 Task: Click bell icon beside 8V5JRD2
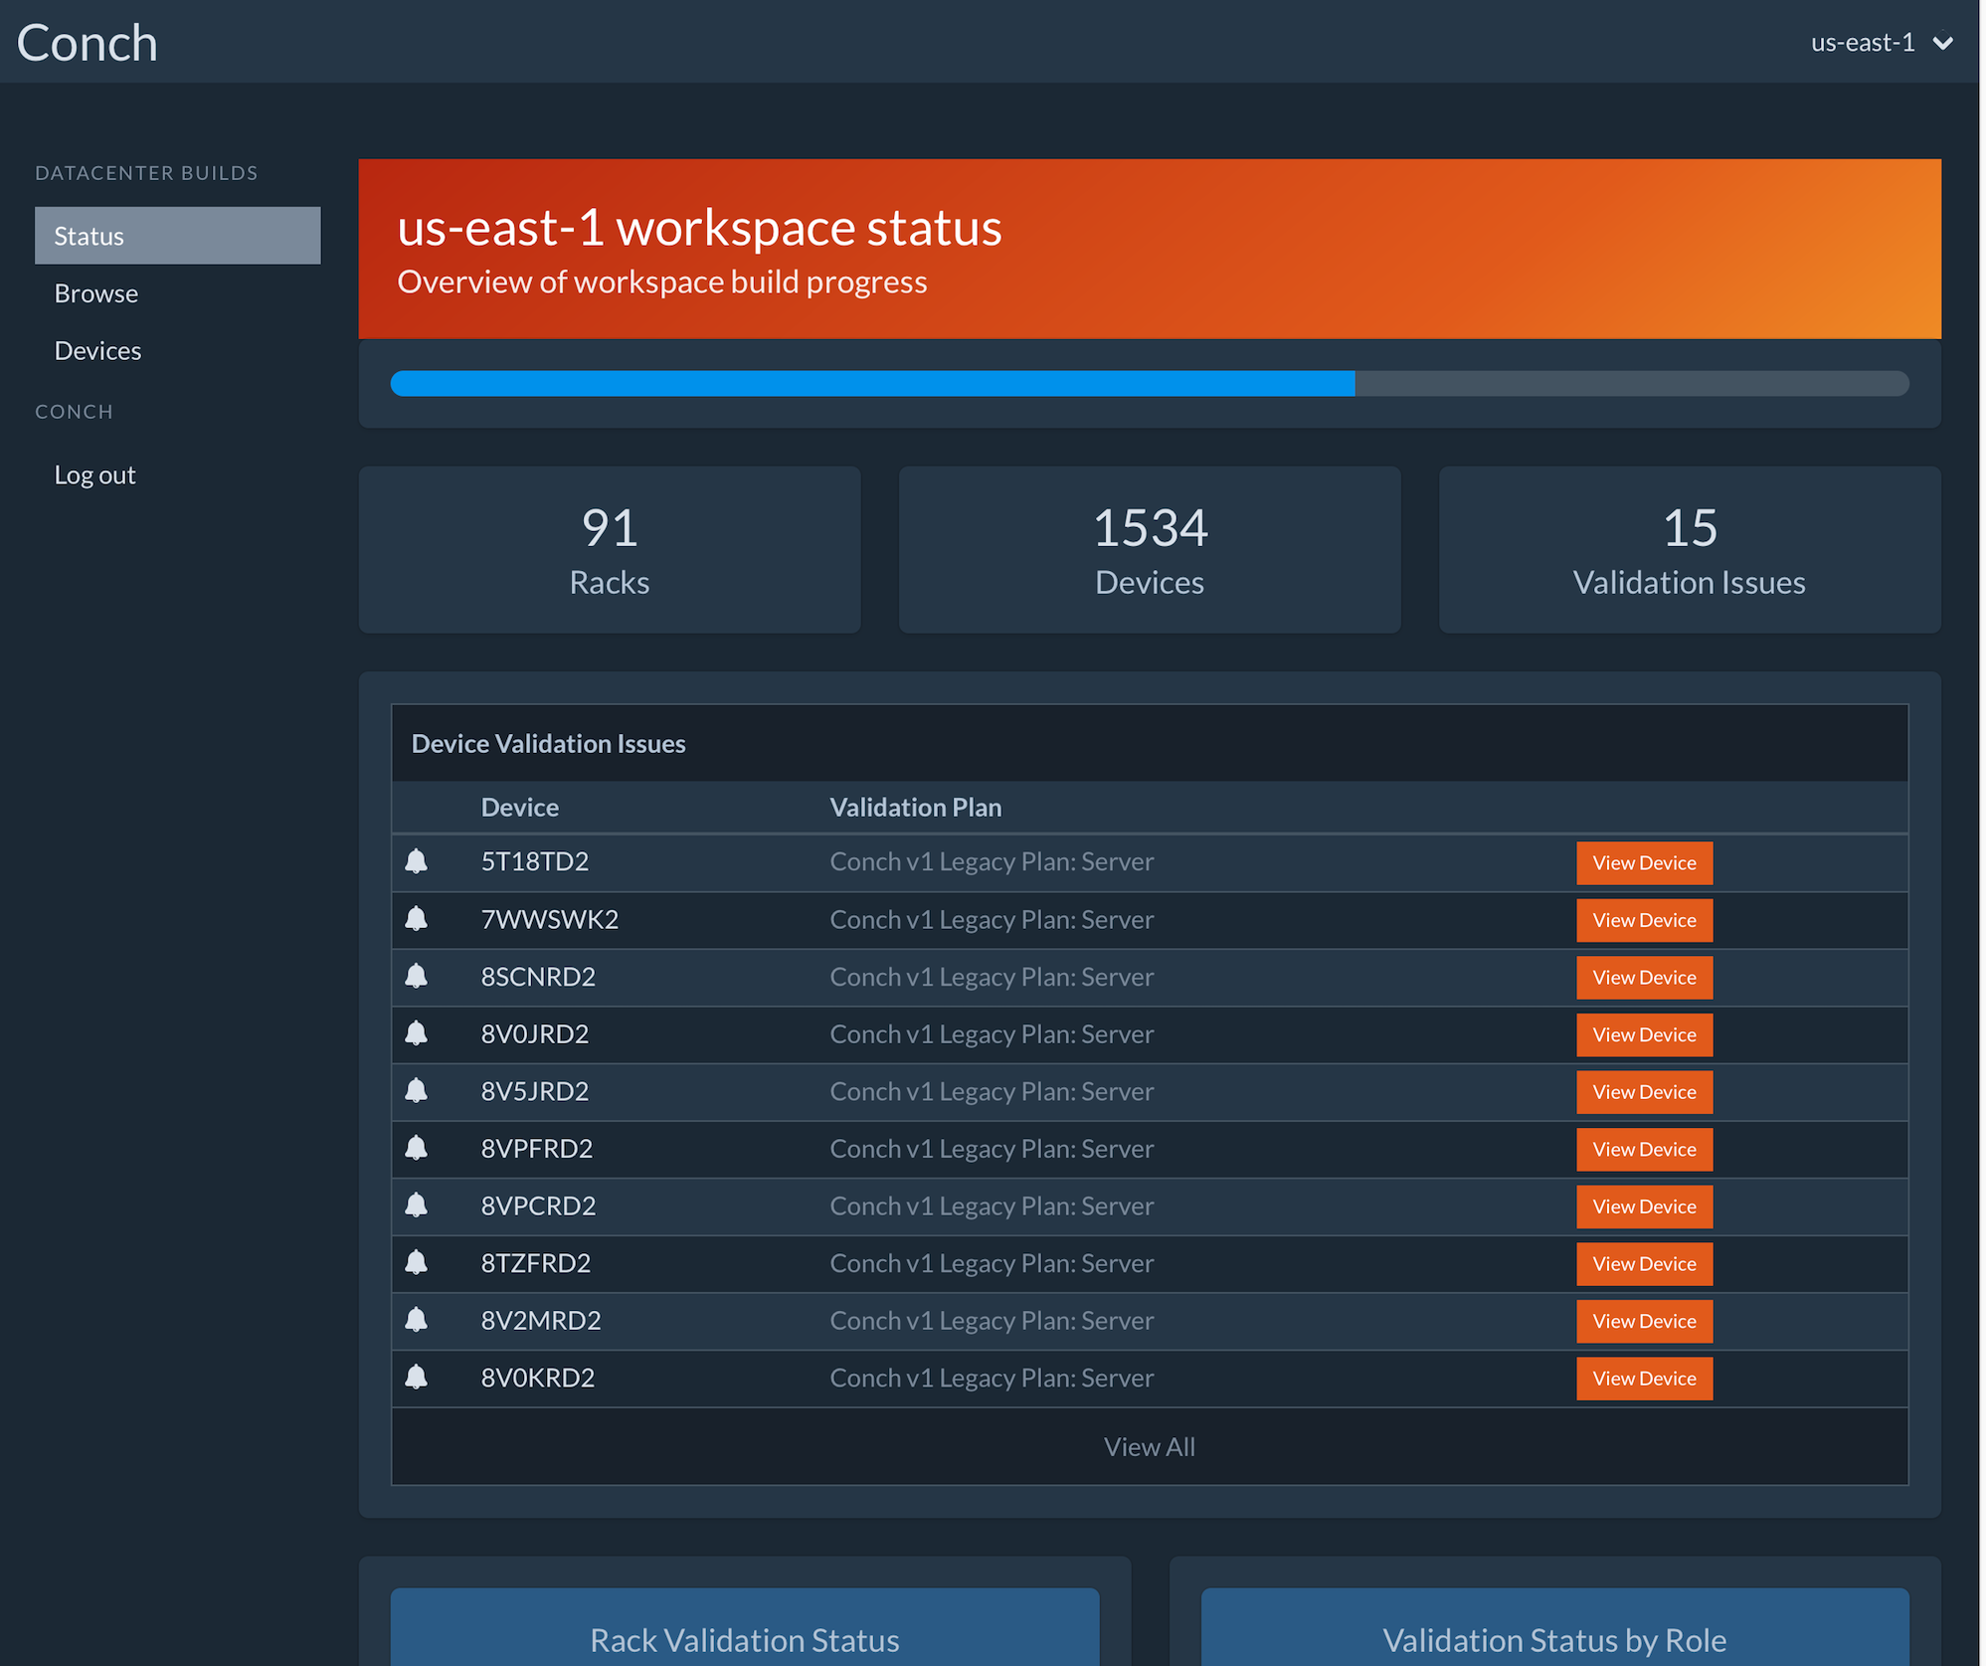coord(417,1091)
